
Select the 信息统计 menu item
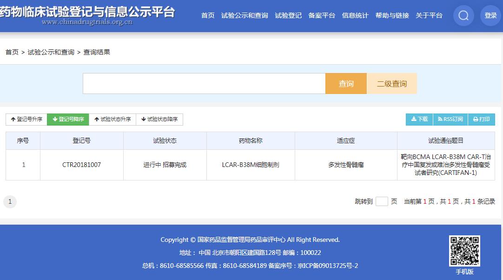355,16
